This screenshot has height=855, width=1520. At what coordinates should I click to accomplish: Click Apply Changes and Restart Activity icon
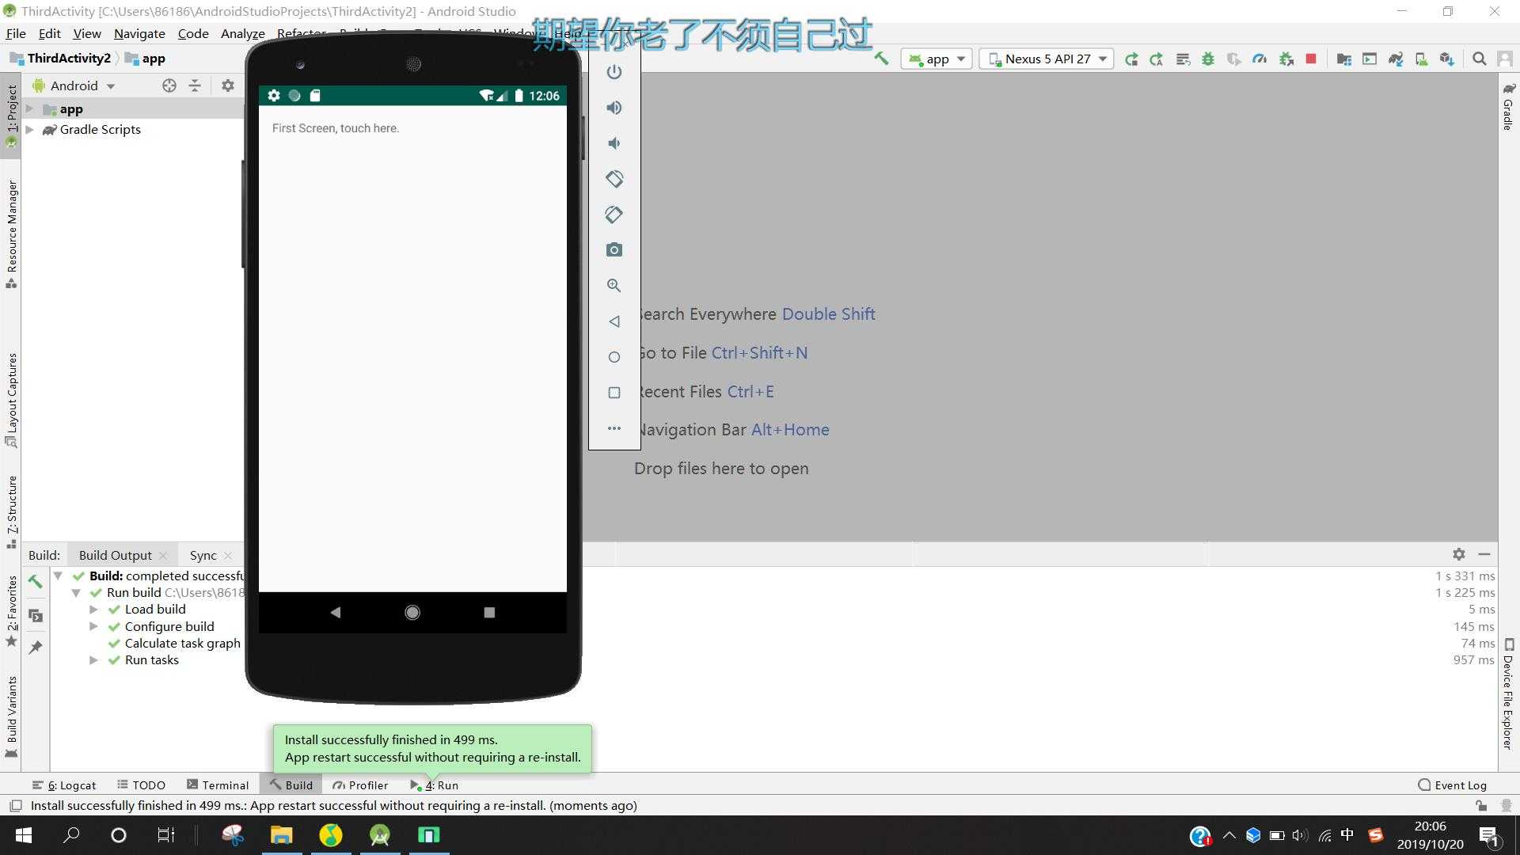[1157, 59]
